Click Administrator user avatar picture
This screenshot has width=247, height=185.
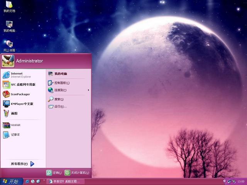tap(8, 61)
